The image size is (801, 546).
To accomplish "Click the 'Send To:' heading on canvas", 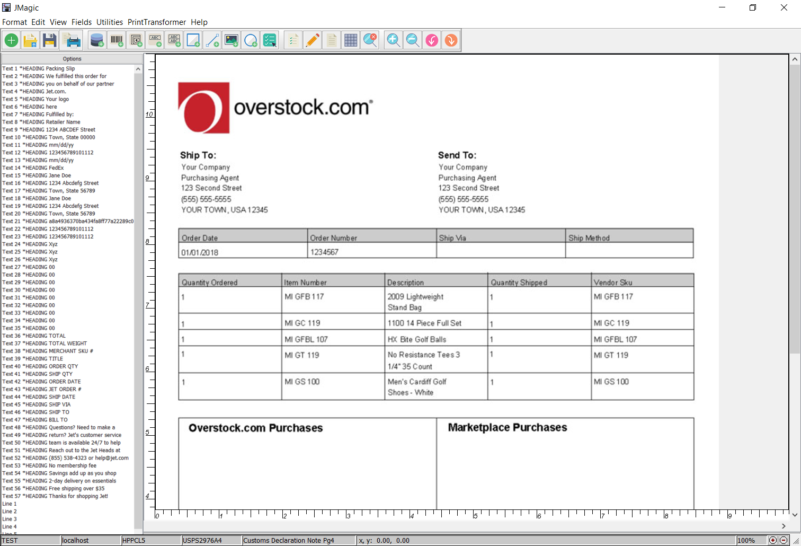I will tap(457, 155).
